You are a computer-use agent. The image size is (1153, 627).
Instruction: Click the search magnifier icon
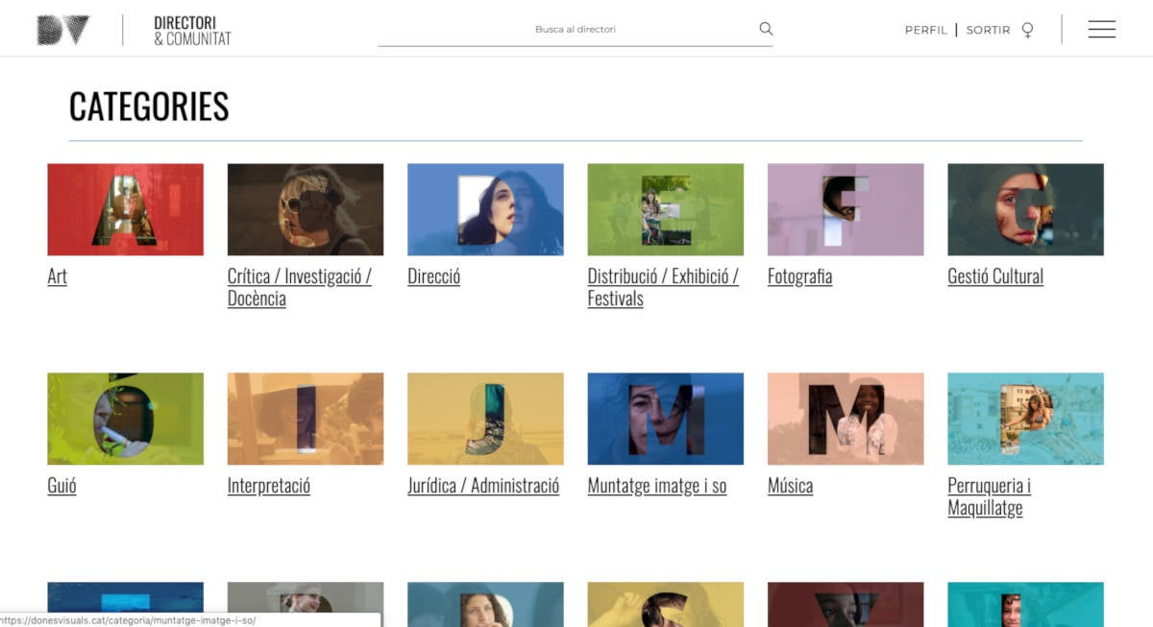(x=766, y=29)
